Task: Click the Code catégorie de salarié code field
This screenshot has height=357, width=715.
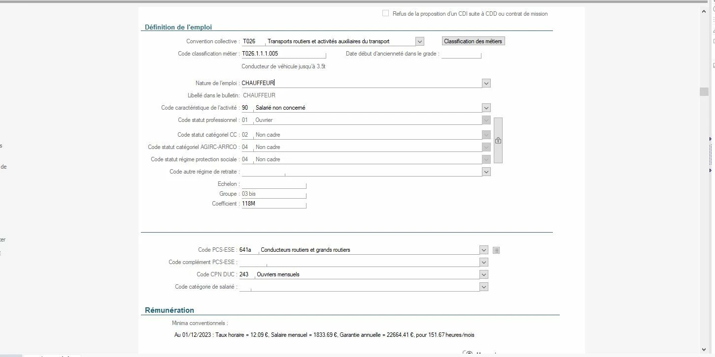Action: point(245,287)
